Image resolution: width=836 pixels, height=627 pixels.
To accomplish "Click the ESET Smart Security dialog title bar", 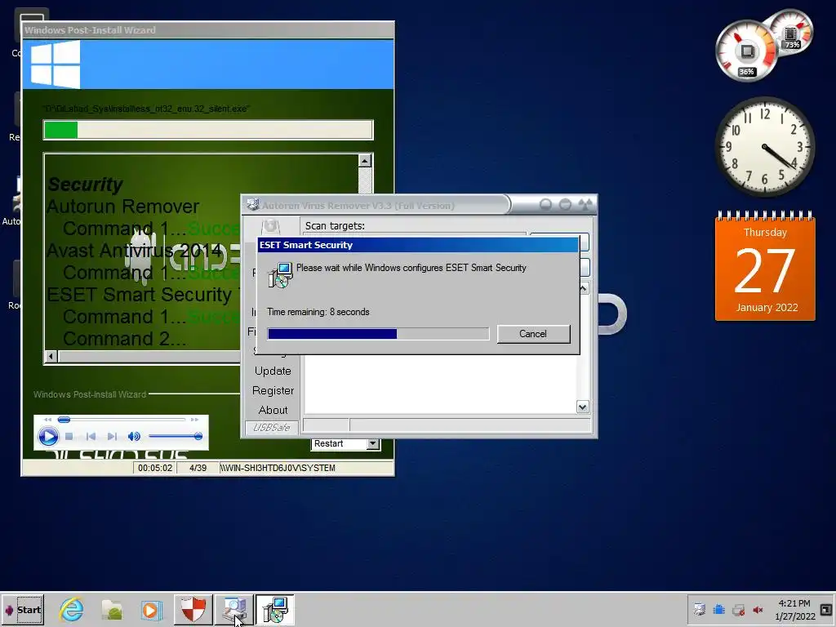I will tap(417, 245).
